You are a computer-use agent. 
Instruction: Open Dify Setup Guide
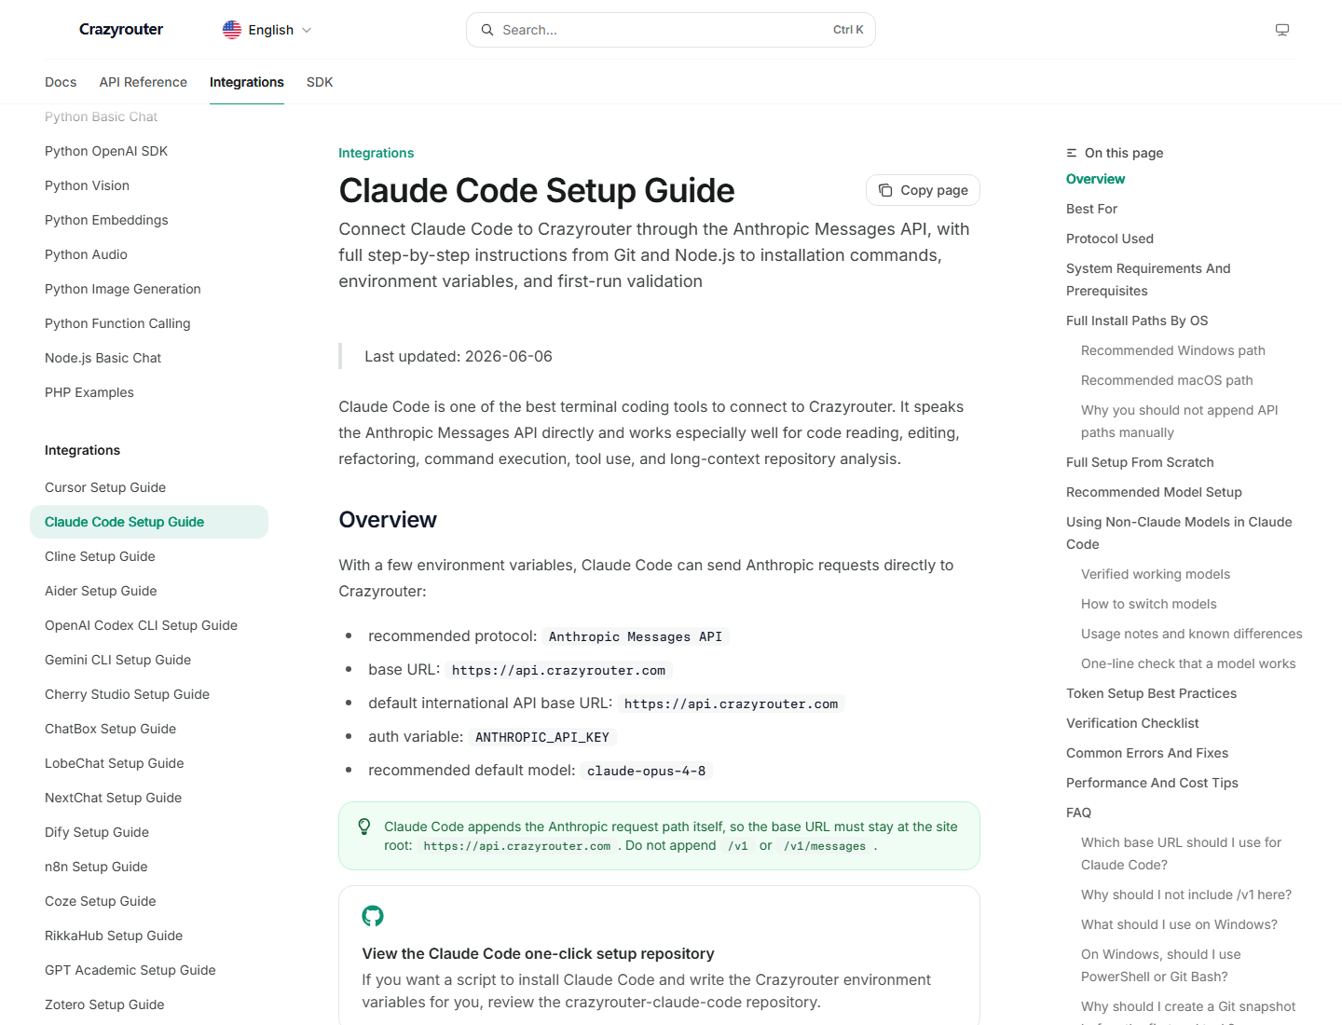(97, 832)
